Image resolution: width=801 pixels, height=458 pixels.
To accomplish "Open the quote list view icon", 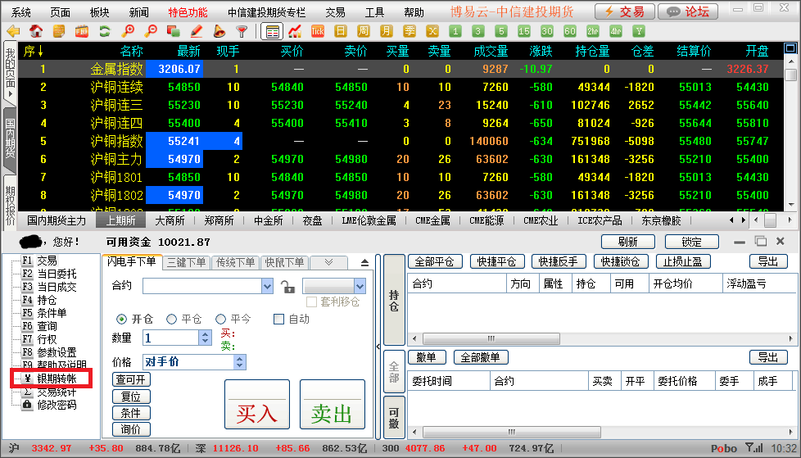I will click(272, 31).
